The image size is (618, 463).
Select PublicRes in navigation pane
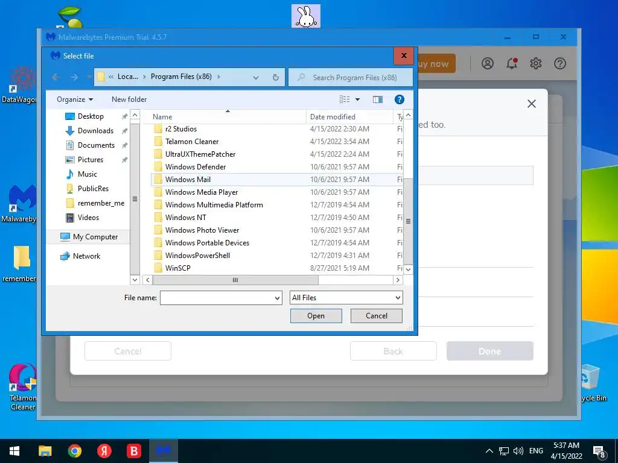[x=93, y=189]
